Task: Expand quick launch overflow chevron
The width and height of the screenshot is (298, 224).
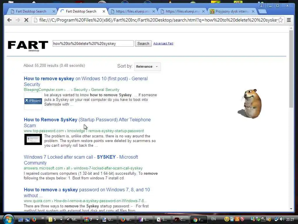Action: coord(42,218)
